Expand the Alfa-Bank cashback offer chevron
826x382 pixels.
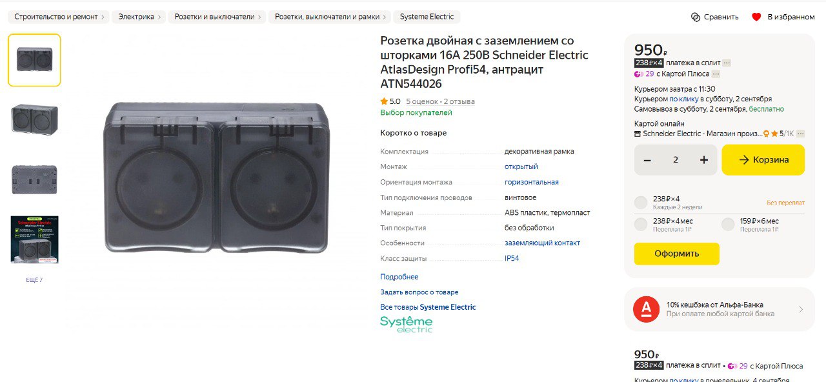[801, 310]
